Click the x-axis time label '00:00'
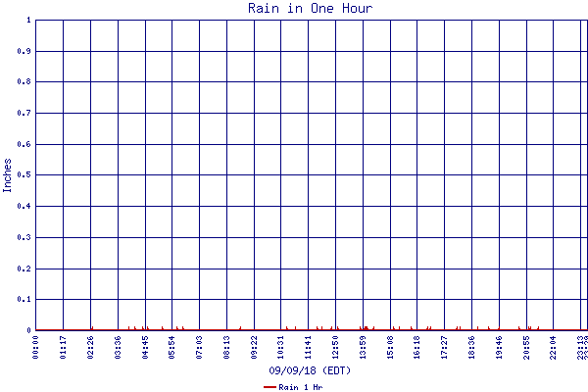 click(35, 347)
